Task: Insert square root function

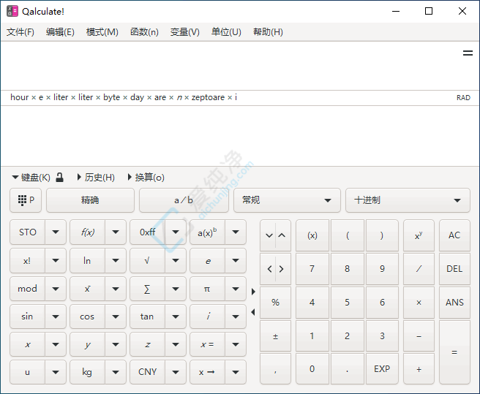Action: tap(147, 261)
